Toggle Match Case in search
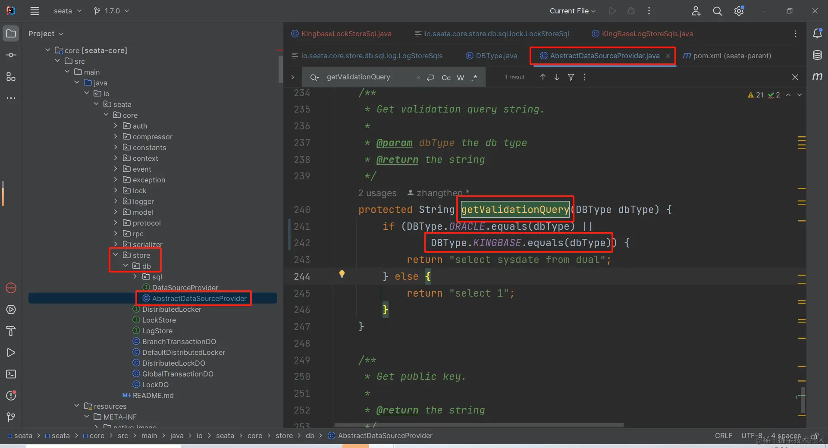 446,78
